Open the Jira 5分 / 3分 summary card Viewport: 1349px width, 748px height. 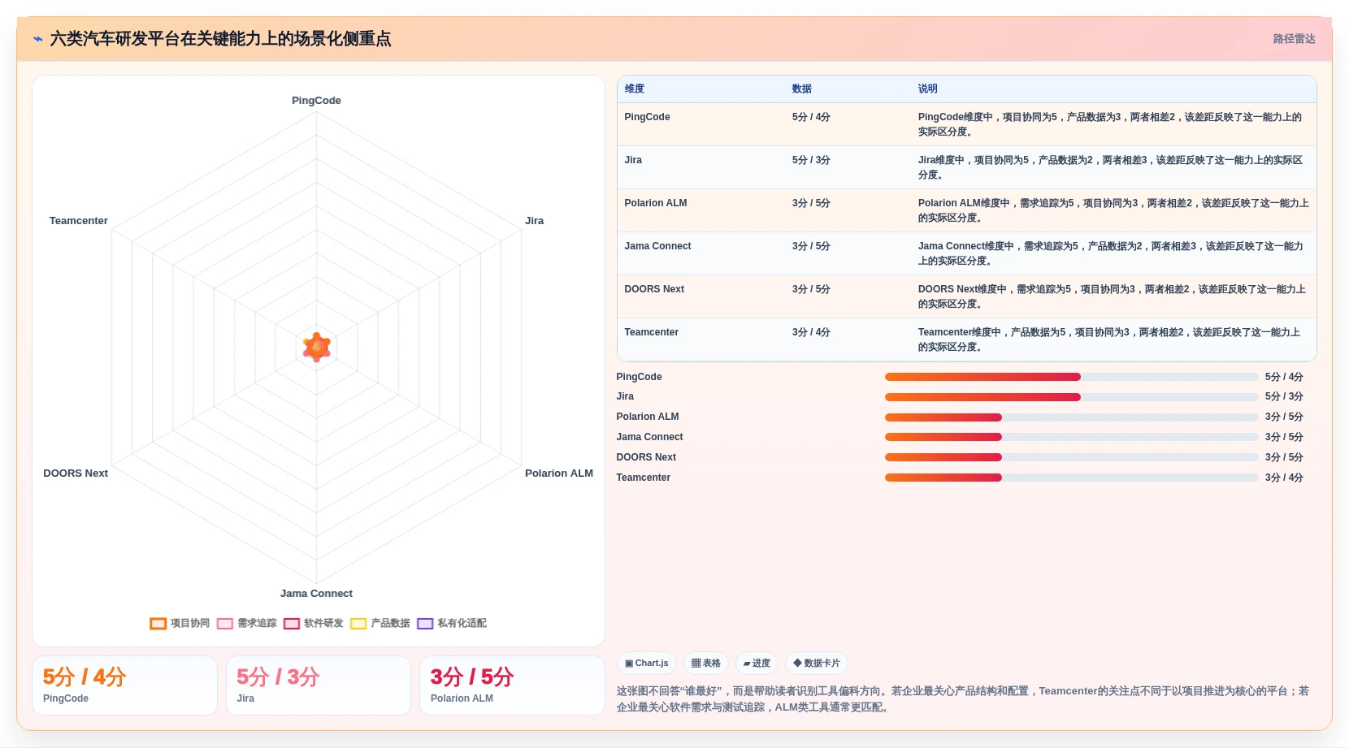(319, 685)
